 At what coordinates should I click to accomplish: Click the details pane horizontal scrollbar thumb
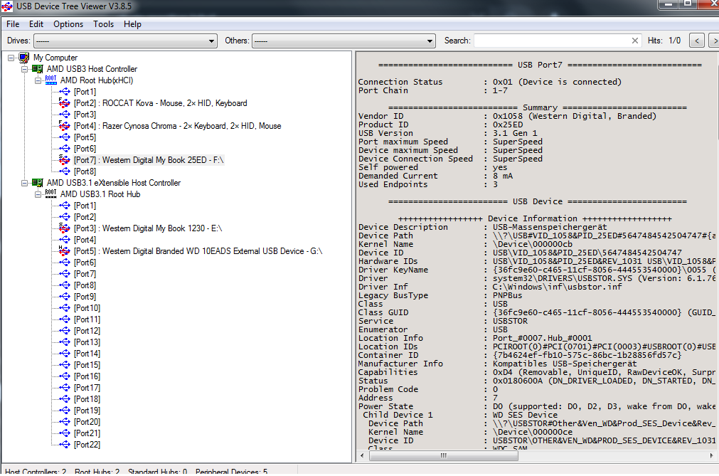point(444,456)
